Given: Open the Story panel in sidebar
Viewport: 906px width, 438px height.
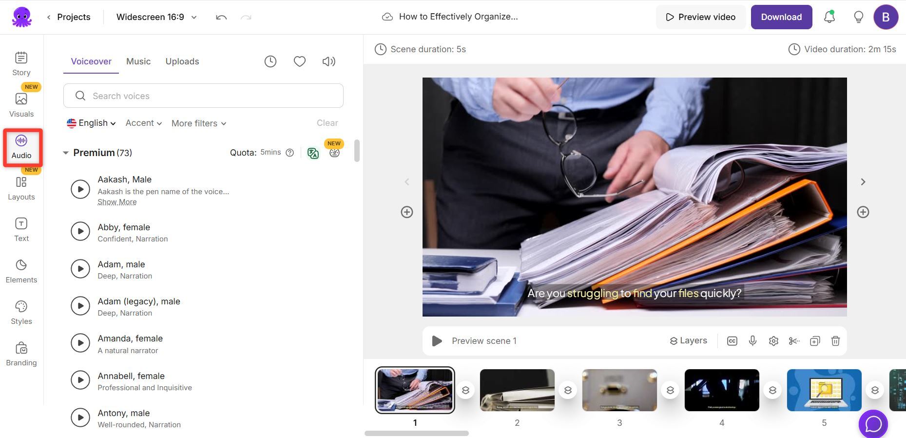Looking at the screenshot, I should (21, 63).
